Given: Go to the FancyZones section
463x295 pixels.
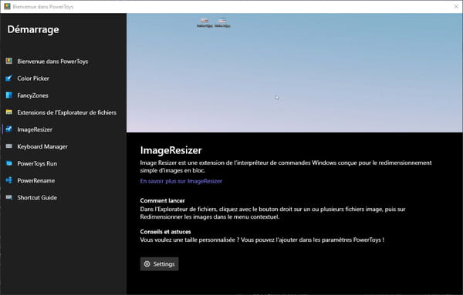Looking at the screenshot, I should coord(63,96).
